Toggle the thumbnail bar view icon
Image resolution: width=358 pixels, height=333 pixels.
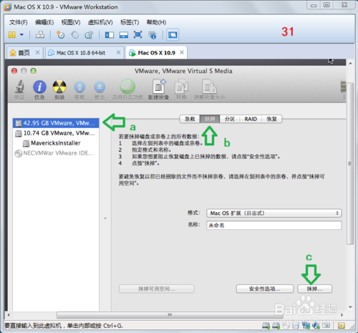point(124,35)
